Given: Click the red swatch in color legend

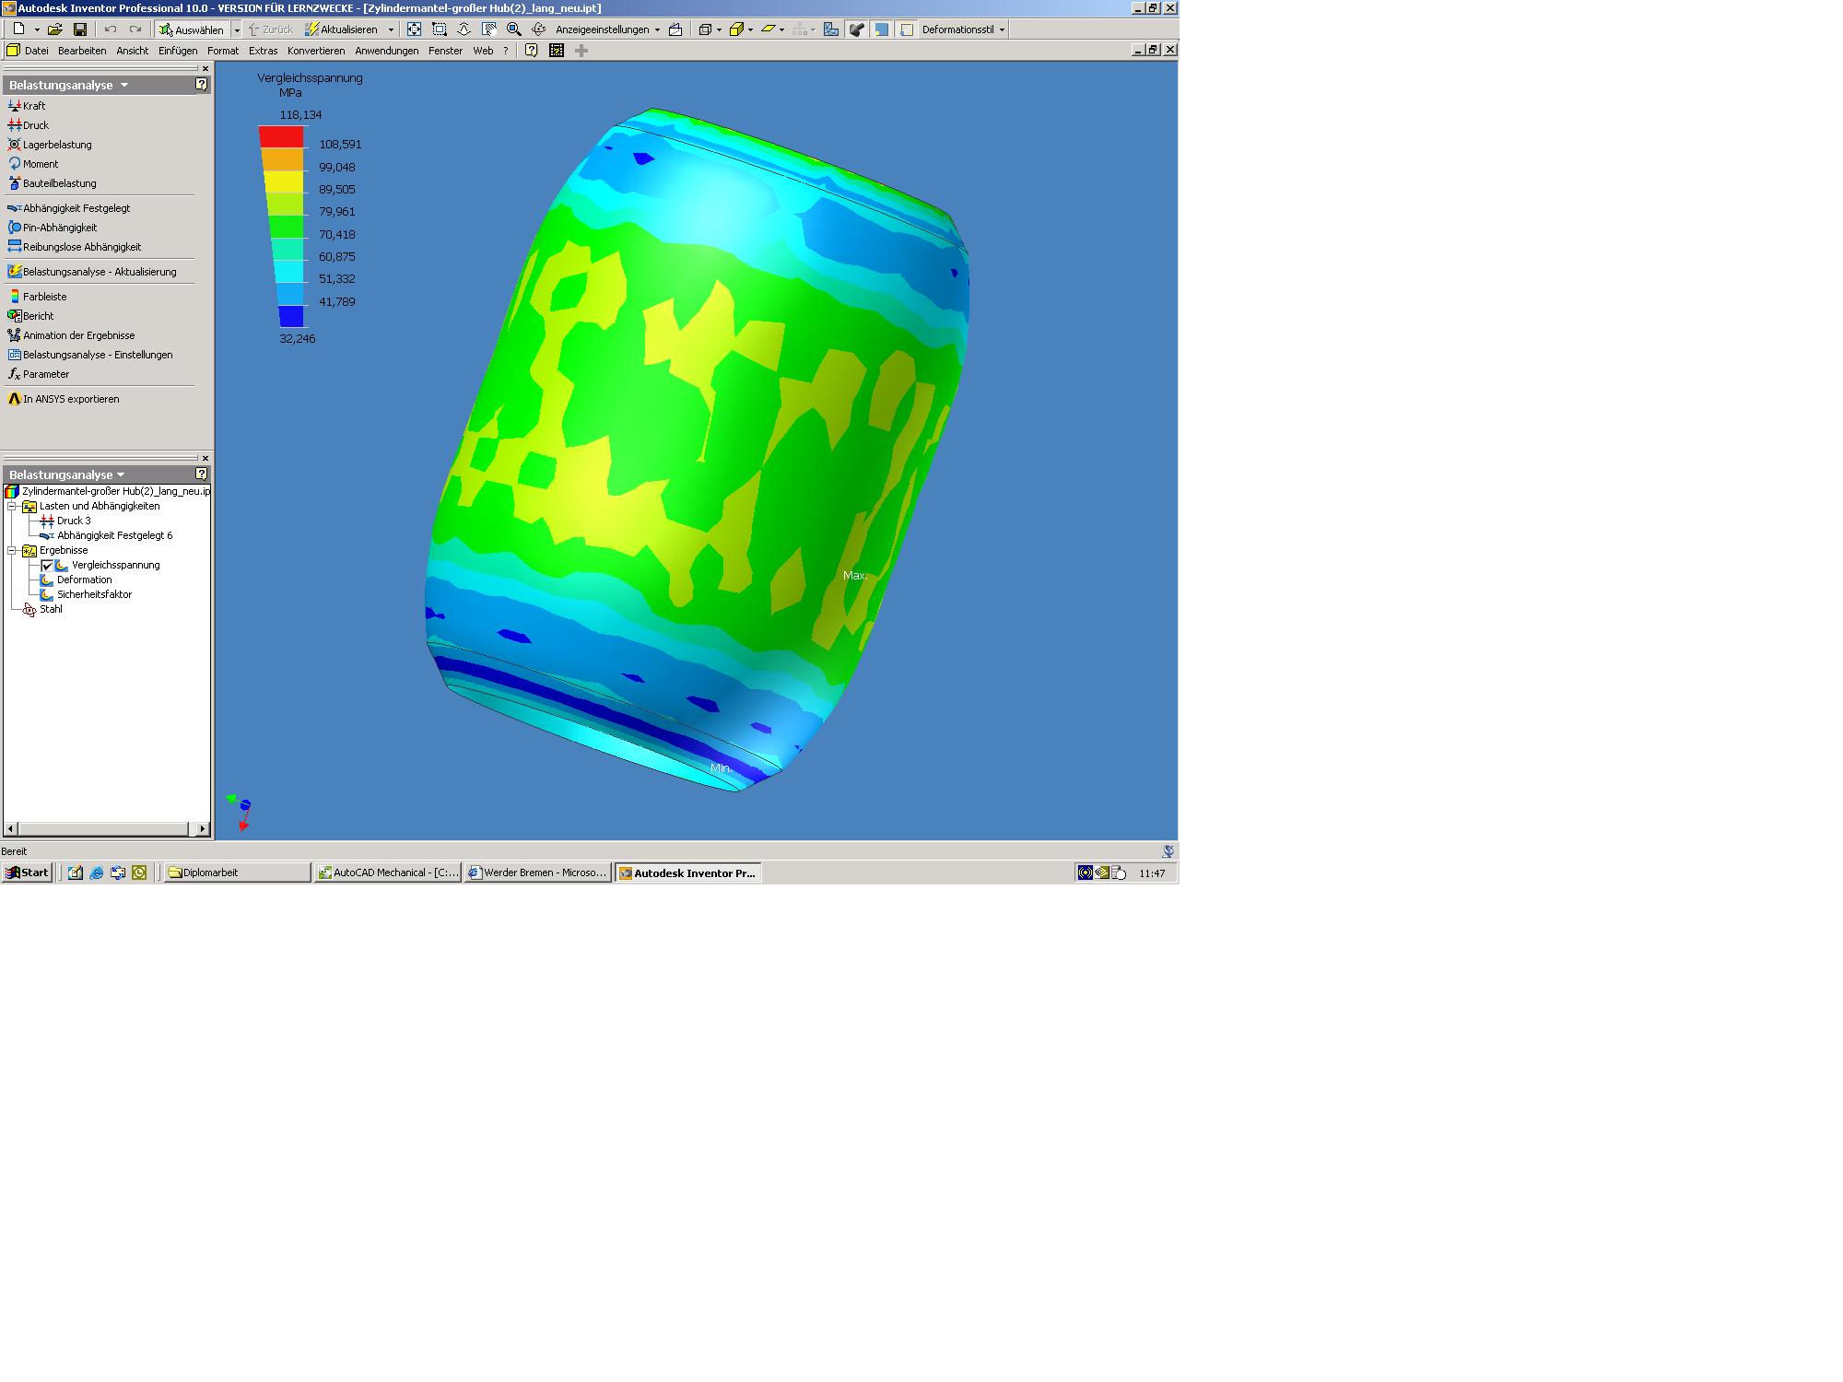Looking at the screenshot, I should (281, 136).
